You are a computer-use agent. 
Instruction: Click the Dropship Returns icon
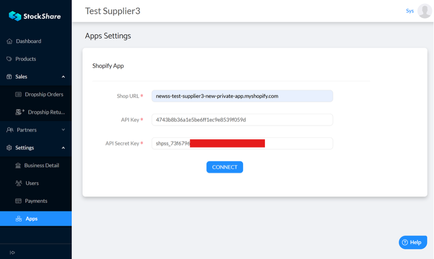click(x=20, y=112)
